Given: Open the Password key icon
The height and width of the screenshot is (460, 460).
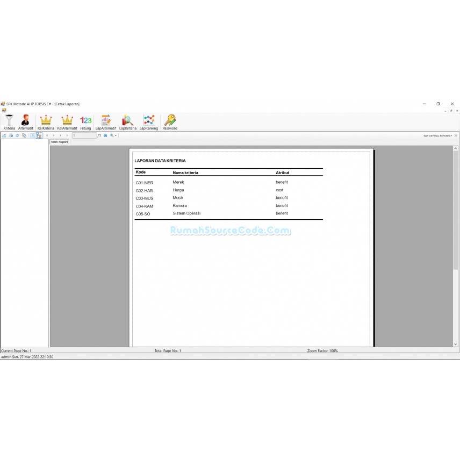Looking at the screenshot, I should (170, 122).
